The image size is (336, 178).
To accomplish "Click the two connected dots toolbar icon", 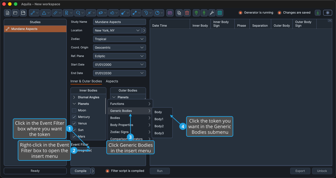I will coord(136,13).
